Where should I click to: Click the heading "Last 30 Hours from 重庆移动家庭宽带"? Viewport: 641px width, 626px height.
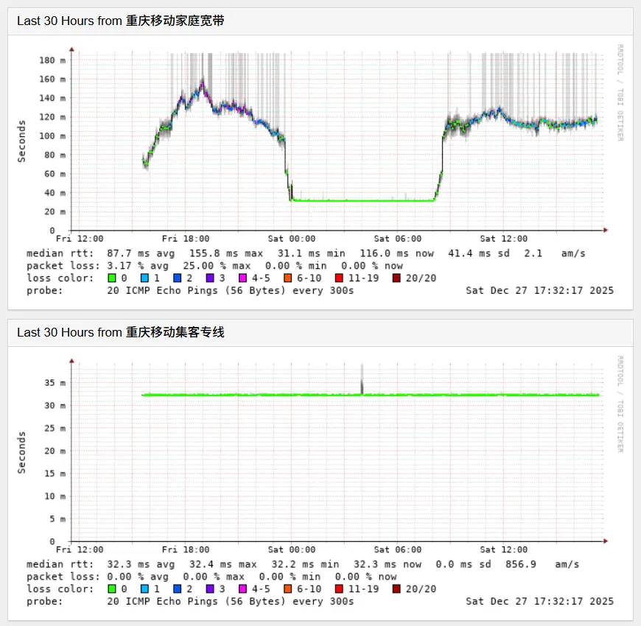point(121,21)
